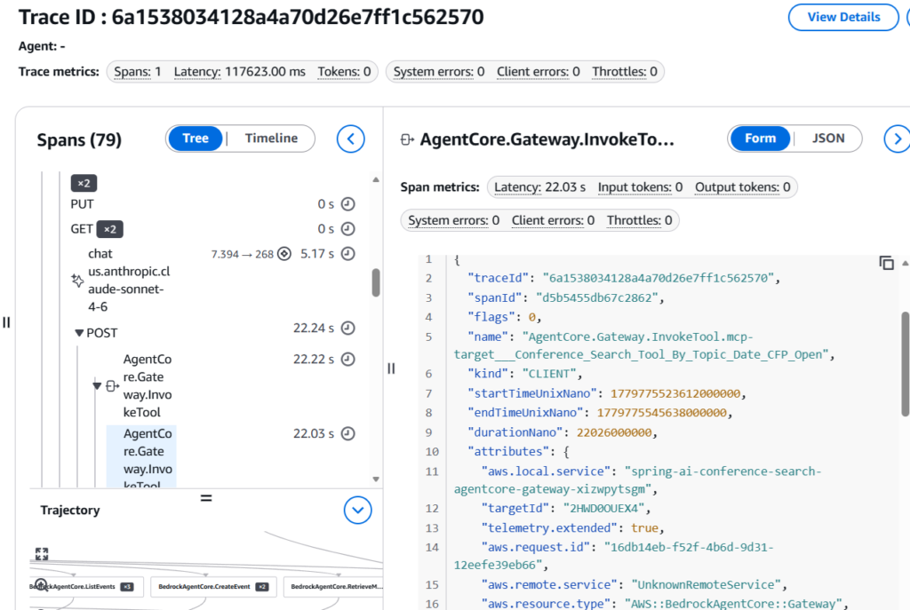Viewport: 910px width, 610px height.
Task: Click the JSON panel scrollbar thumb
Action: coord(905,363)
